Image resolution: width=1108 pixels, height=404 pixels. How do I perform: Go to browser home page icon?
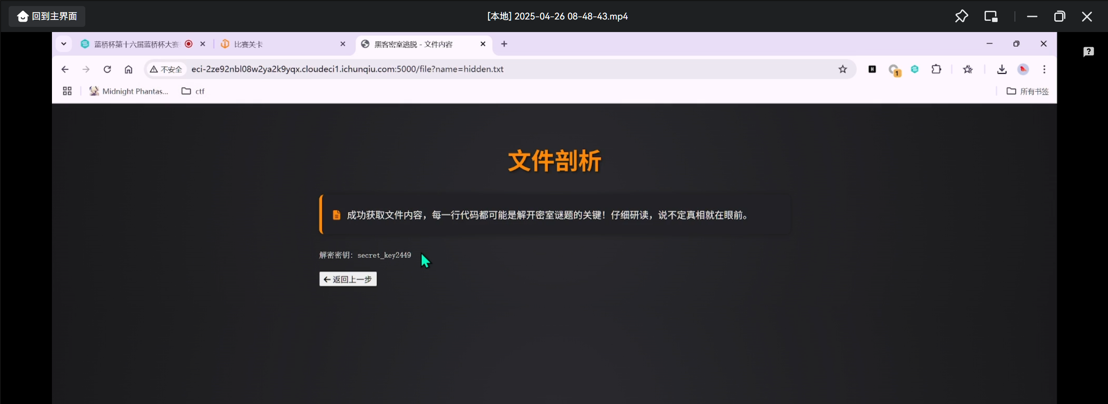click(129, 69)
